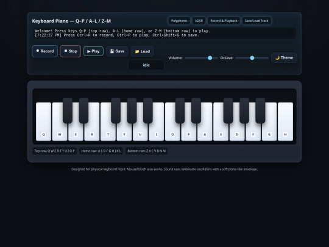Click the Record & Playback chip
Image resolution: width=329 pixels, height=247 pixels.
coord(224,21)
